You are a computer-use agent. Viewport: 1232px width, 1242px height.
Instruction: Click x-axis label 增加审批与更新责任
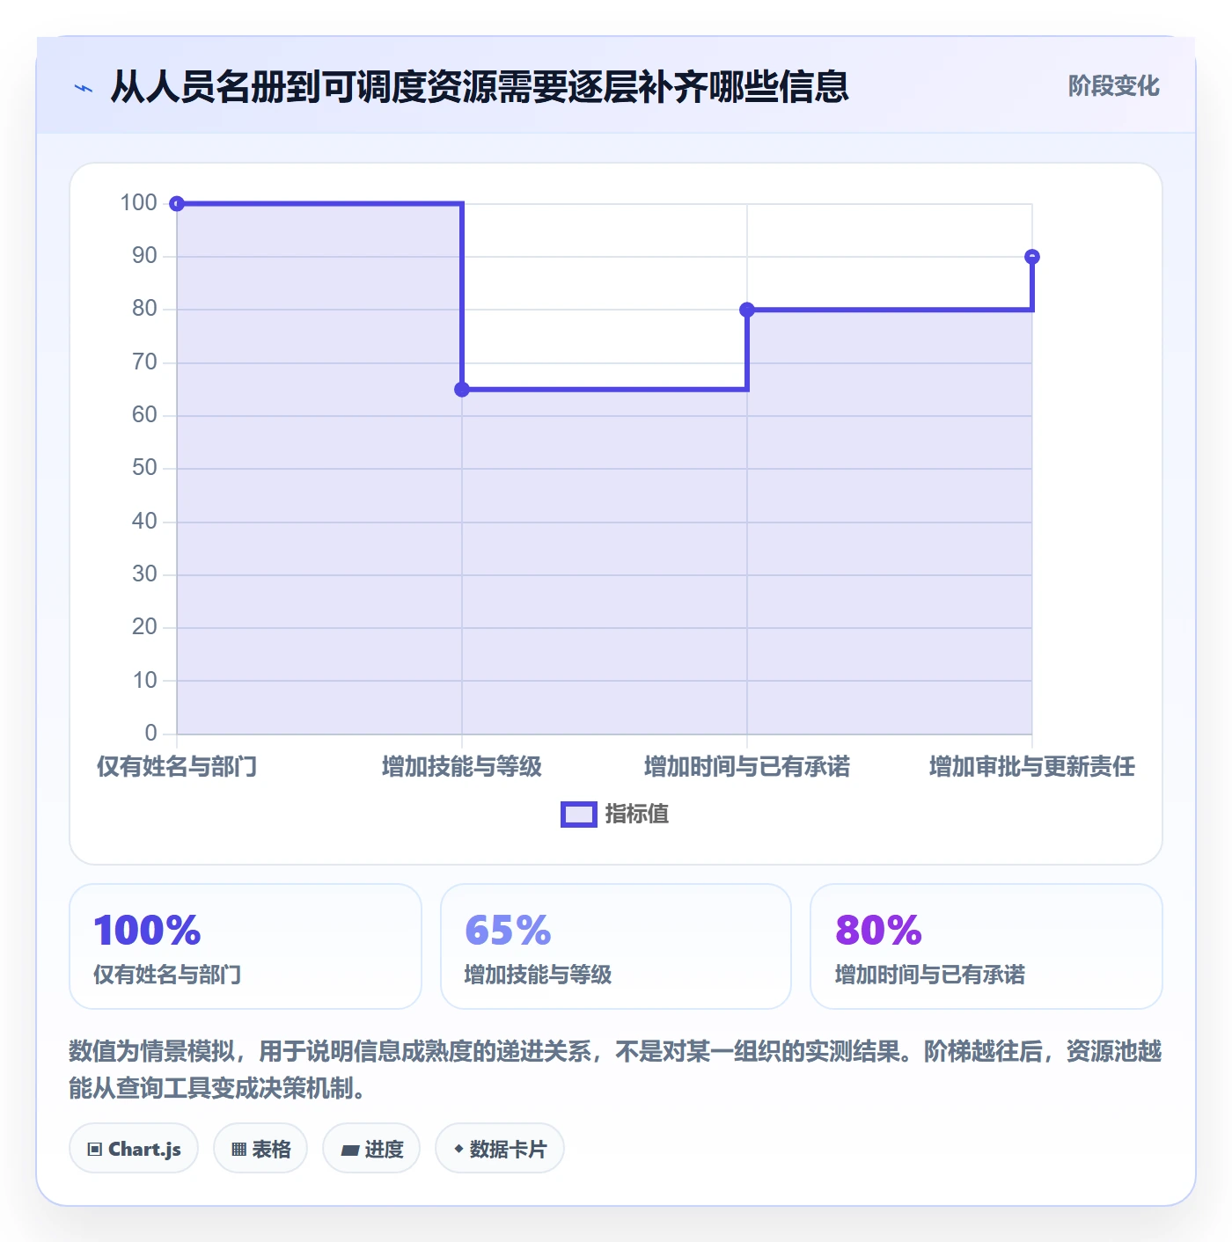1032,767
